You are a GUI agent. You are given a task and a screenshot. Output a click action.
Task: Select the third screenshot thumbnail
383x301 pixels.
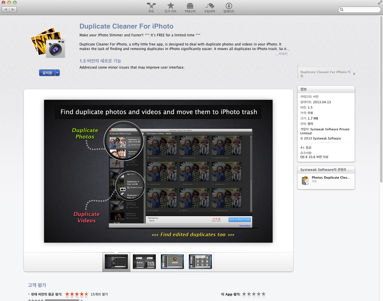point(172,262)
